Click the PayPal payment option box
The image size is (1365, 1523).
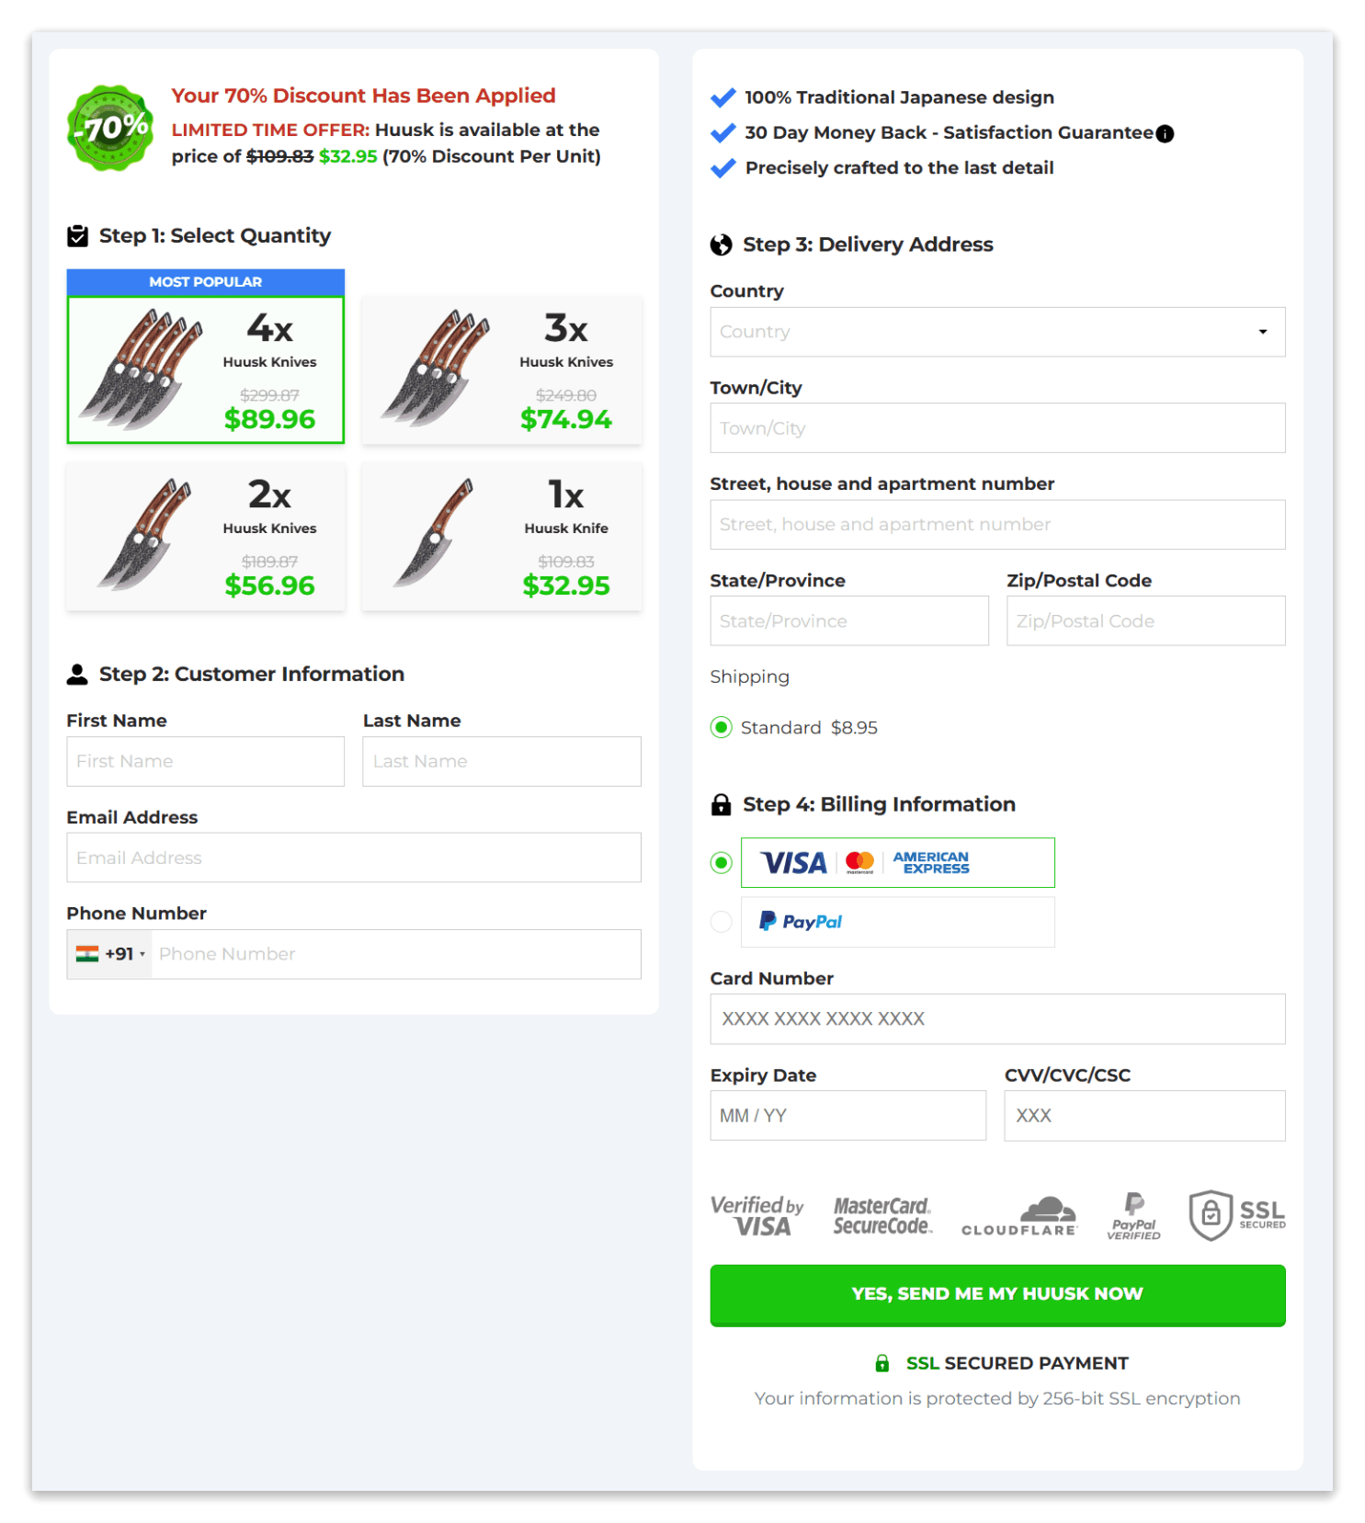(897, 922)
